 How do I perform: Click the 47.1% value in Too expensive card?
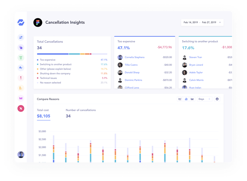[x=123, y=48]
